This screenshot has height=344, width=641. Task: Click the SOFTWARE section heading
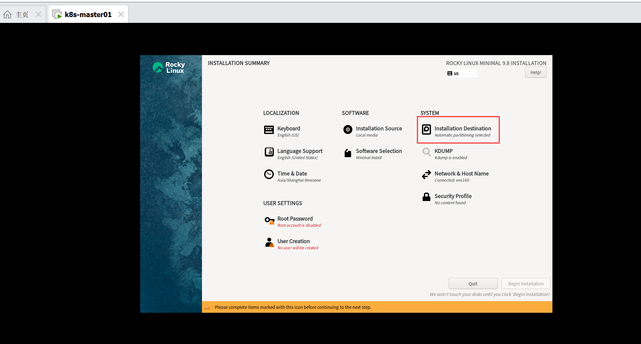[355, 113]
